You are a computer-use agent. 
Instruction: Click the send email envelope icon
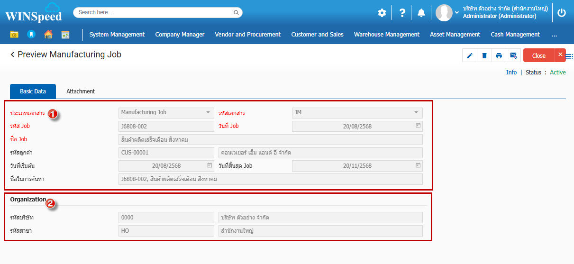pos(513,55)
